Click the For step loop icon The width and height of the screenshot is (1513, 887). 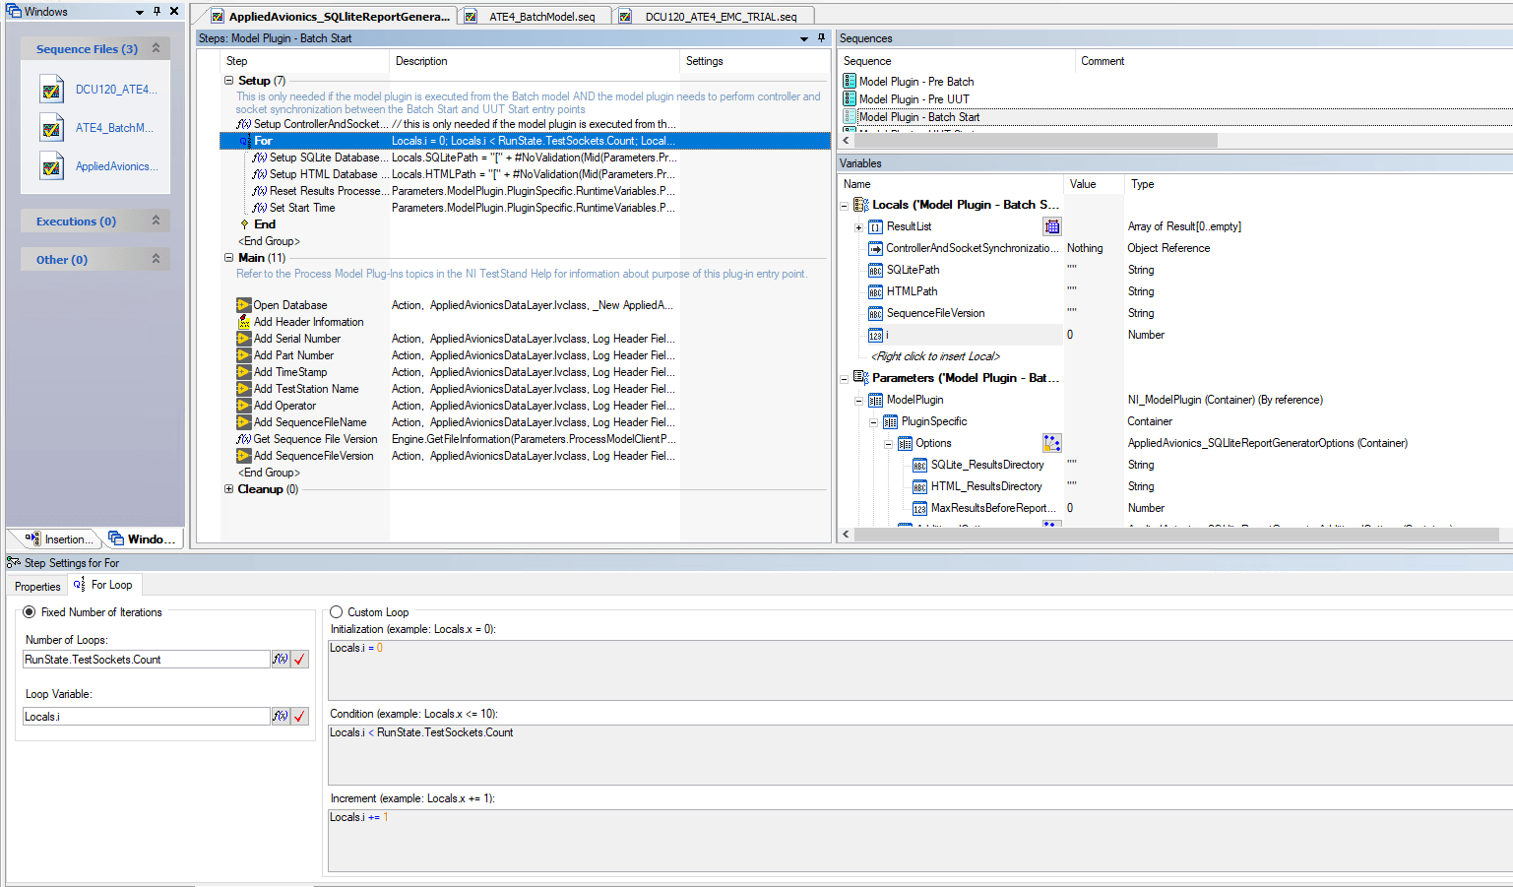pos(245,141)
